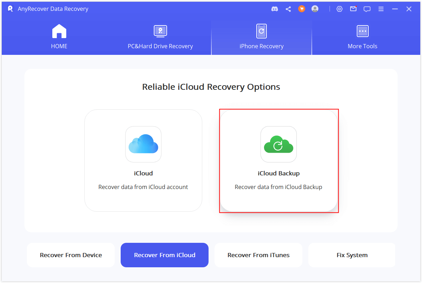The width and height of the screenshot is (422, 283).
Task: Open the Discord community icon
Action: pyautogui.click(x=274, y=9)
